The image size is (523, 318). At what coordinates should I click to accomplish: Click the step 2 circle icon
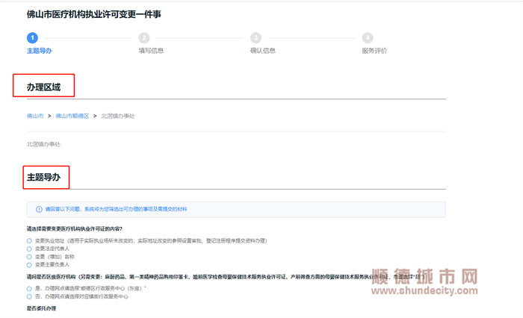point(143,38)
